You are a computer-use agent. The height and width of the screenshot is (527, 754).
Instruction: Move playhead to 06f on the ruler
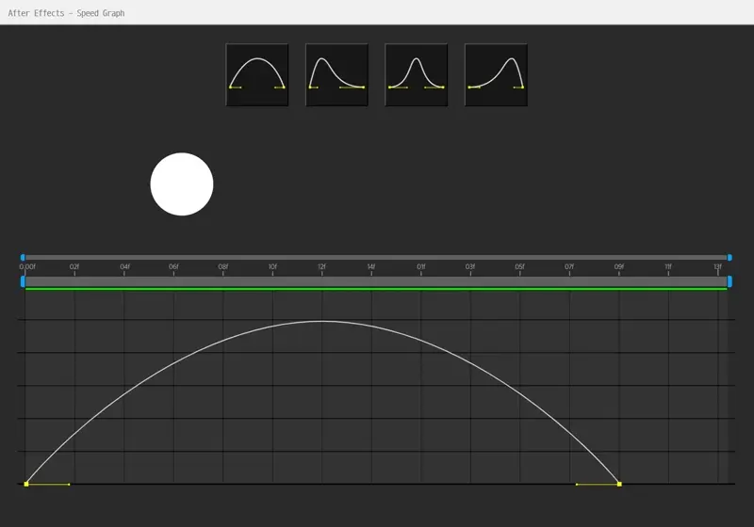173,267
